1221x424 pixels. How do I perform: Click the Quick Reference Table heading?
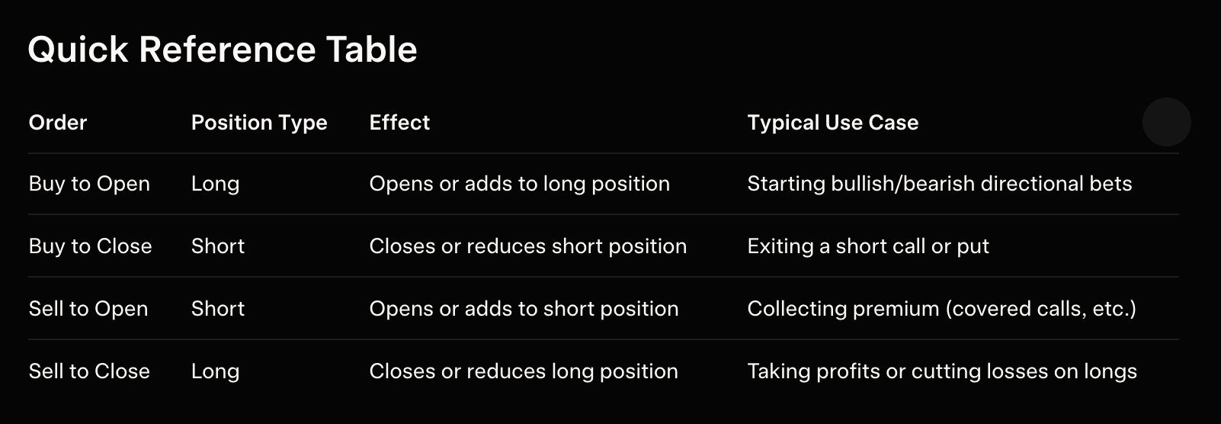[223, 50]
